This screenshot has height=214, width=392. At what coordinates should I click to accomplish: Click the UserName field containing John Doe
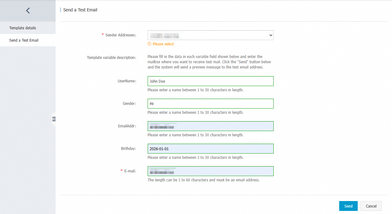point(211,81)
